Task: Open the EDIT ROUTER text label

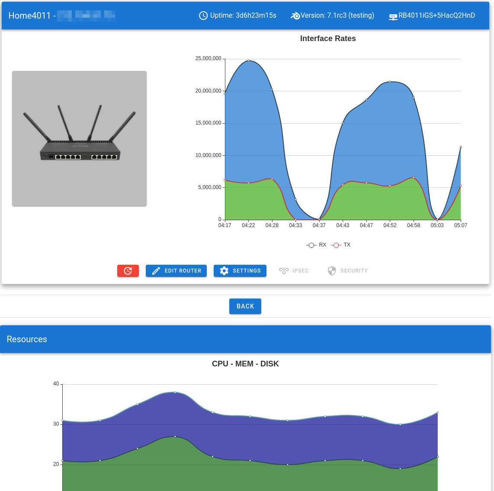Action: 183,271
